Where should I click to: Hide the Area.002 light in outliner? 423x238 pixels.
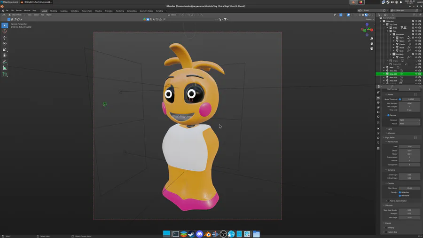click(x=416, y=74)
